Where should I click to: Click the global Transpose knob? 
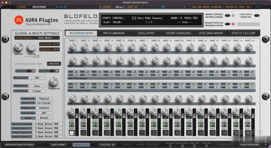tap(54, 82)
